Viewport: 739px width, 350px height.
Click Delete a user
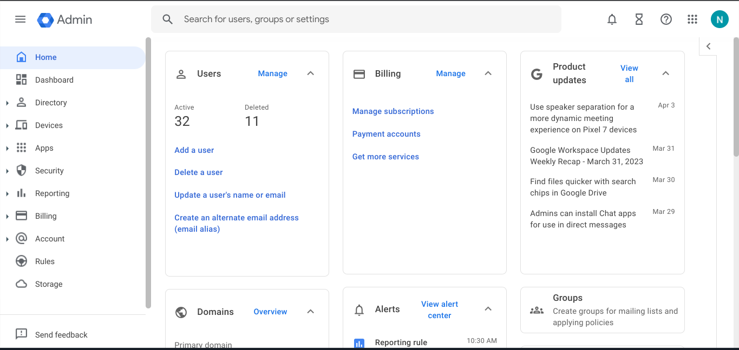(x=199, y=172)
